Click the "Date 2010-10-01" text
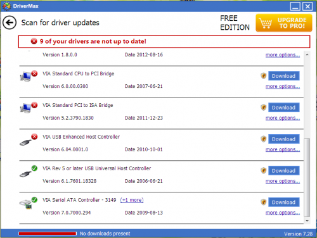The width and height of the screenshot is (317, 238). [x=144, y=149]
